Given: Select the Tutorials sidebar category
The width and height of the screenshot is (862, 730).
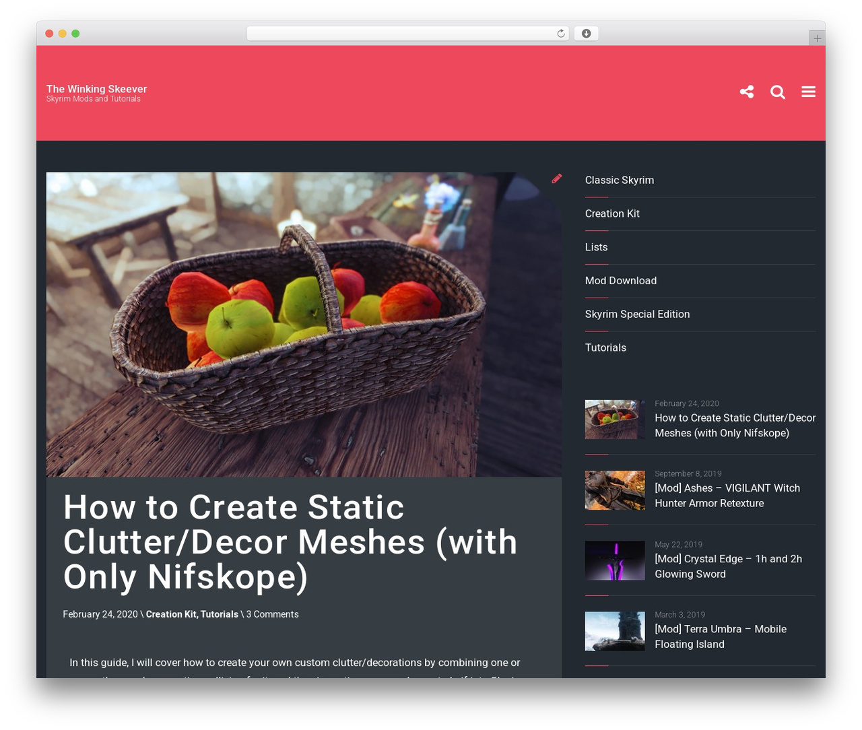Looking at the screenshot, I should pyautogui.click(x=605, y=347).
